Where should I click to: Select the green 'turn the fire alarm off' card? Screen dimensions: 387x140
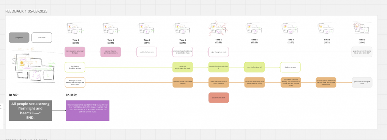[254, 67]
